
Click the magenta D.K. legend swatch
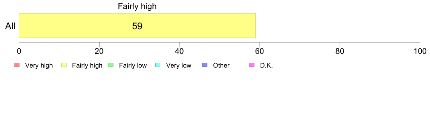point(252,65)
